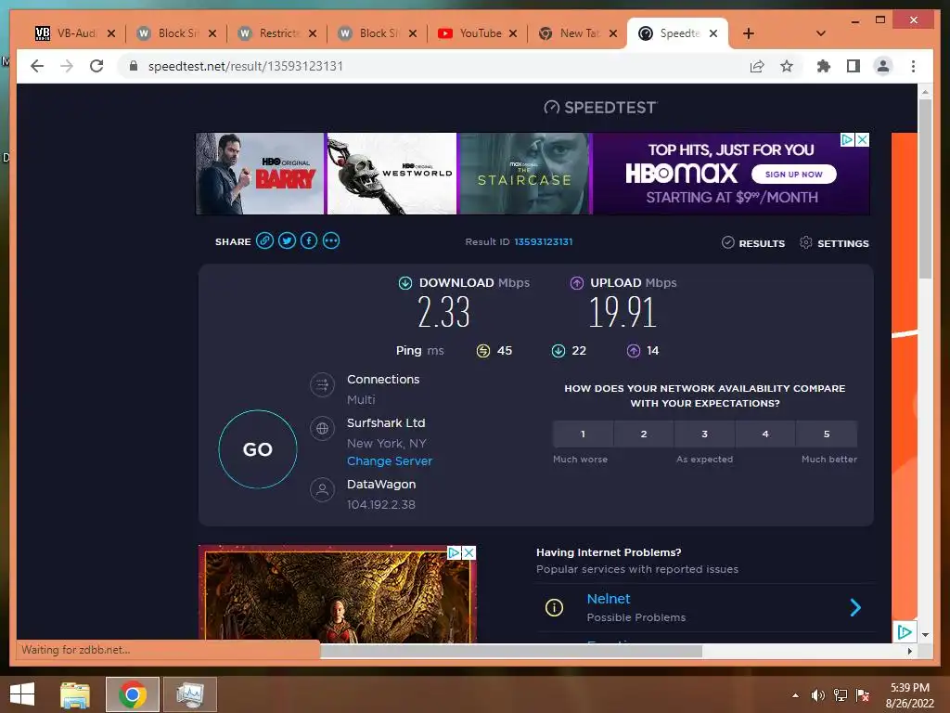Open the Windows Start menu
Image resolution: width=950 pixels, height=713 pixels.
point(22,694)
